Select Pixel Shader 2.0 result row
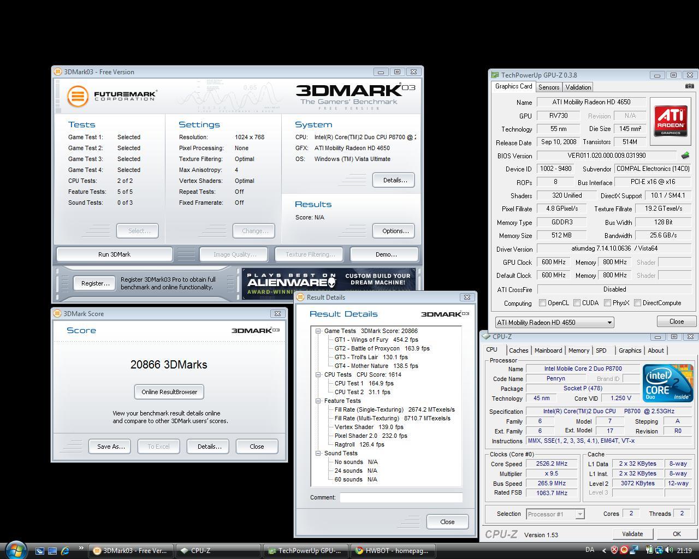This screenshot has width=699, height=559. point(371,436)
